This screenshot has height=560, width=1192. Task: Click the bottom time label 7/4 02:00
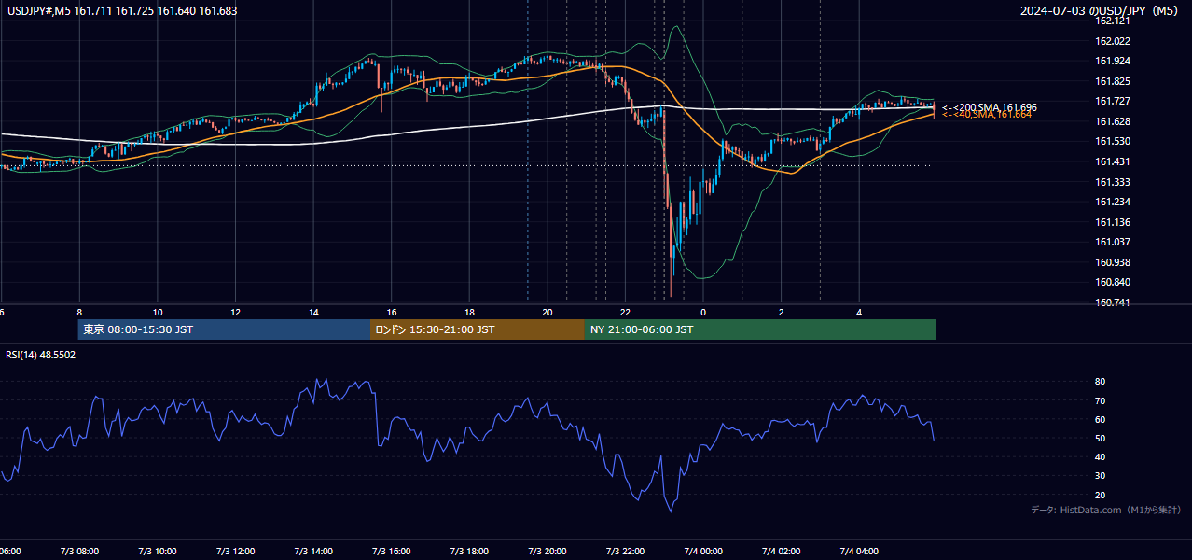pos(782,552)
